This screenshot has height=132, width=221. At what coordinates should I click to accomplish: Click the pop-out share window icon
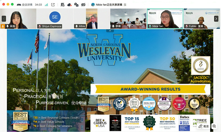coord(53,5)
